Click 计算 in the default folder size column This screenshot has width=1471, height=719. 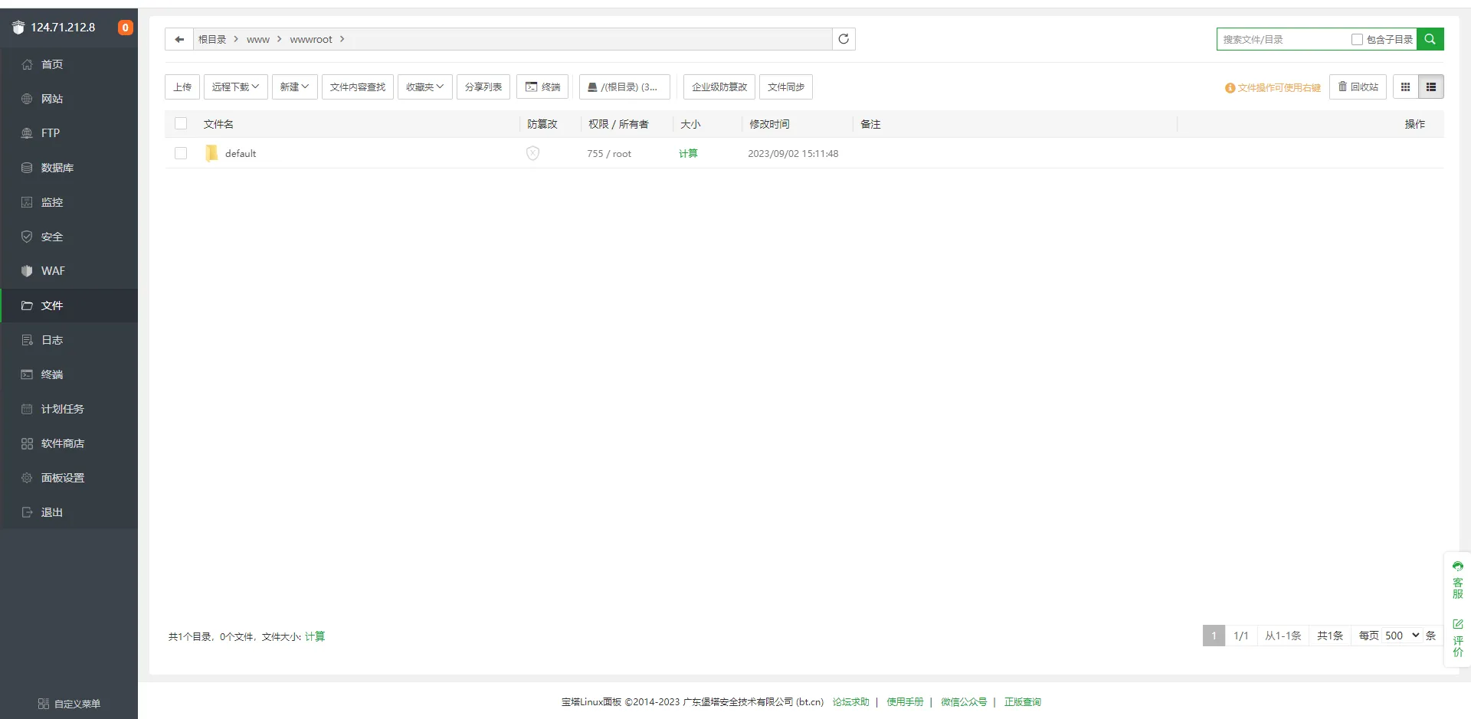688,153
